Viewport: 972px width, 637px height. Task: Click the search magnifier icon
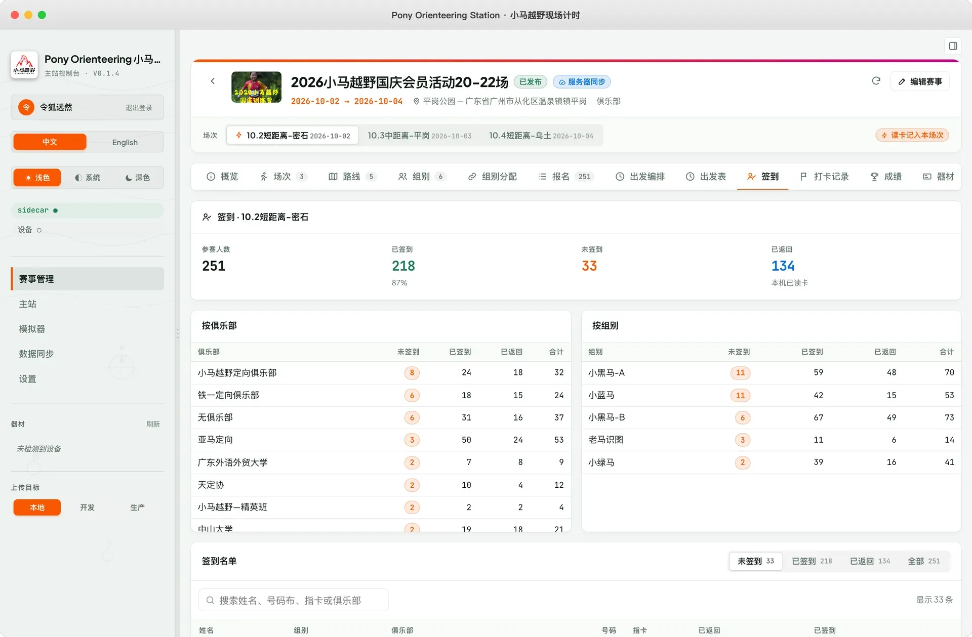210,600
